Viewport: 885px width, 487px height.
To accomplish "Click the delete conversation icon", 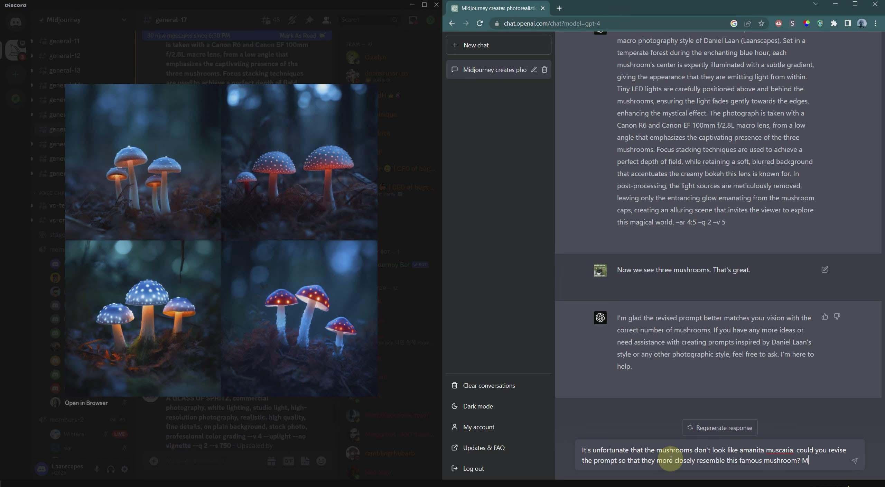I will (544, 69).
